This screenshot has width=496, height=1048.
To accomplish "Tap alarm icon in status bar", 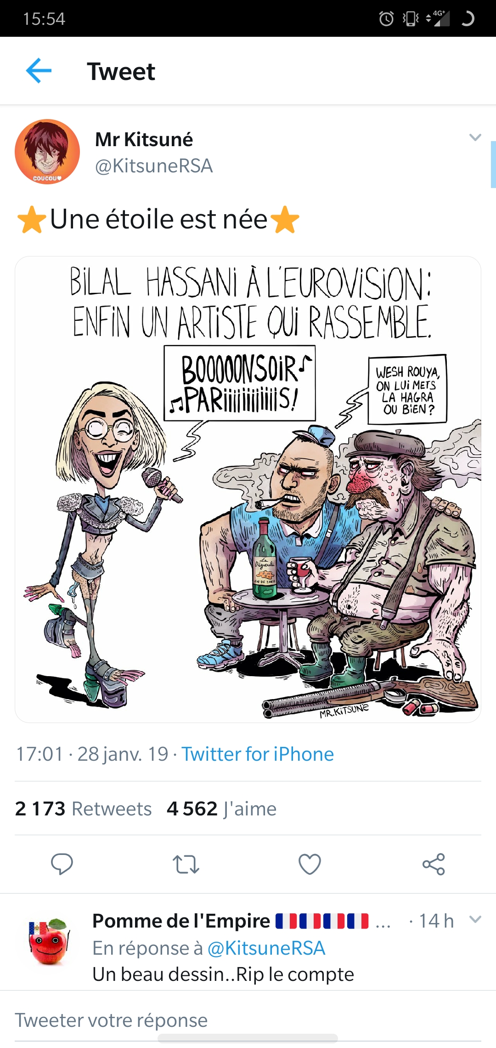I will tap(386, 18).
